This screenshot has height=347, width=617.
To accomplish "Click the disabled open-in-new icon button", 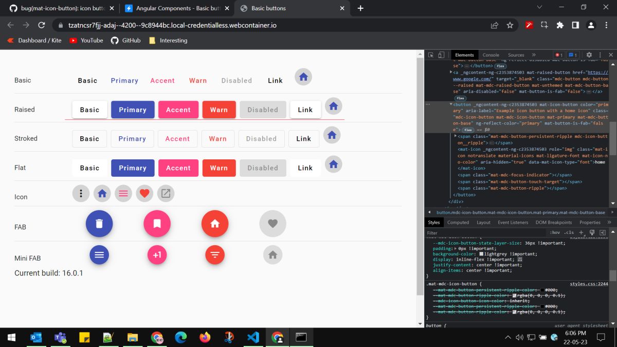I will pos(166,193).
